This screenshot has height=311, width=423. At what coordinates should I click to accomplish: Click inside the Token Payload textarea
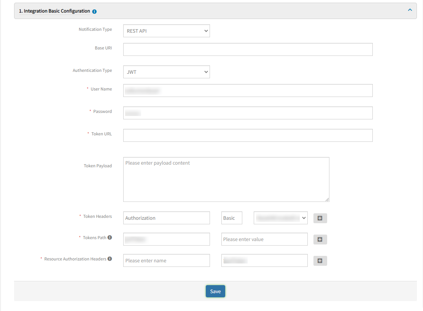pos(226,179)
